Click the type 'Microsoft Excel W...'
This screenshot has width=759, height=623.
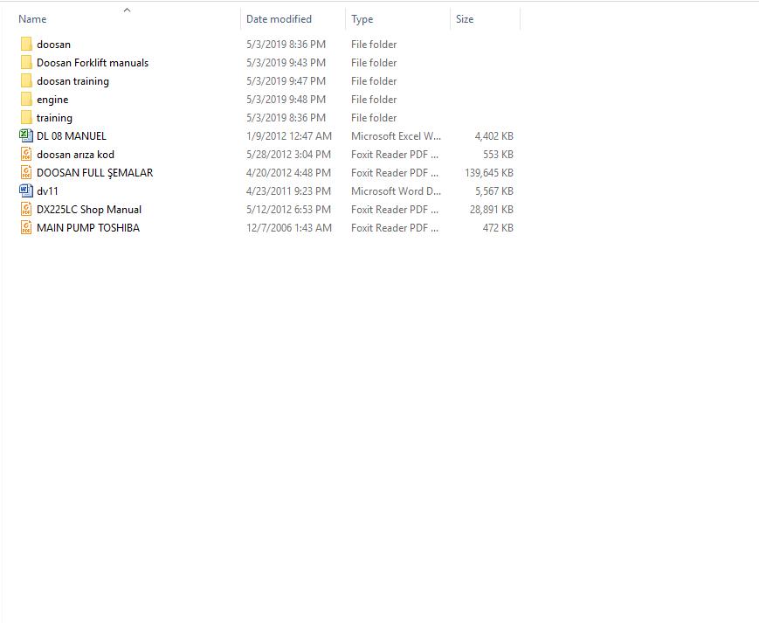(396, 136)
